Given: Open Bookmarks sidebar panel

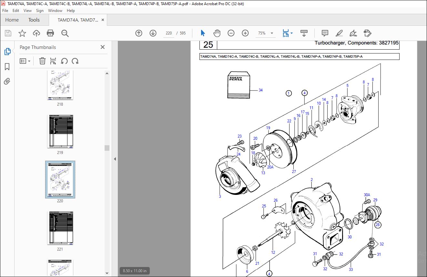Looking at the screenshot, I should (x=7, y=67).
